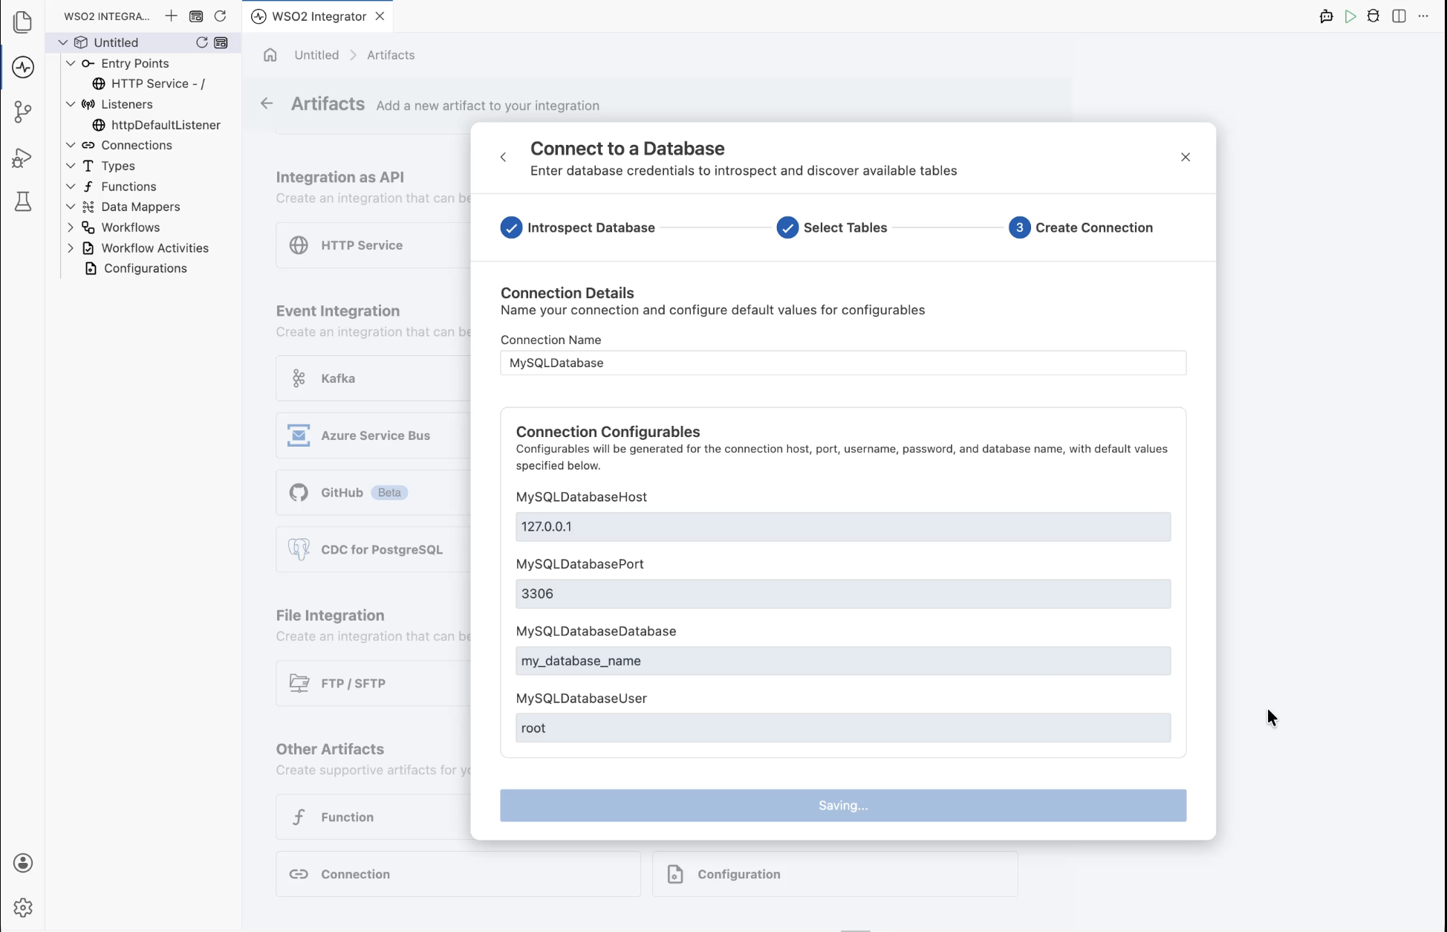1447x932 pixels.
Task: Select the Kafka artifact card
Action: [373, 378]
